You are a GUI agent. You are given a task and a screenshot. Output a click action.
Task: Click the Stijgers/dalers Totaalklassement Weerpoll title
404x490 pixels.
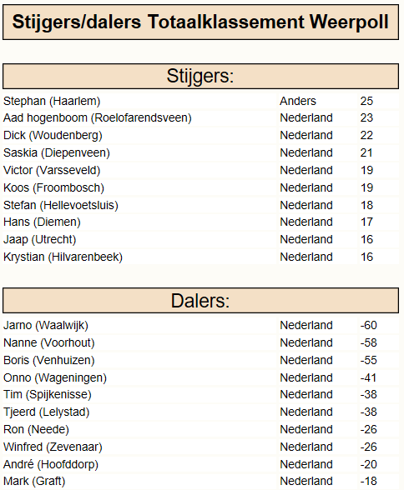[200, 22]
